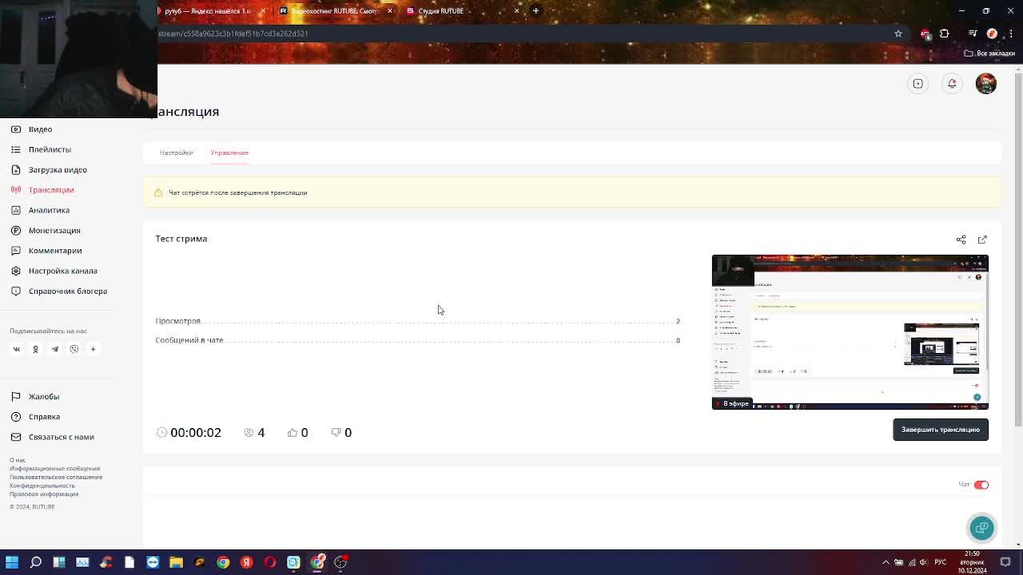Switch to the Видеохостинг RUTUBE browser tab
Screen dimensions: 1023x575
point(335,11)
